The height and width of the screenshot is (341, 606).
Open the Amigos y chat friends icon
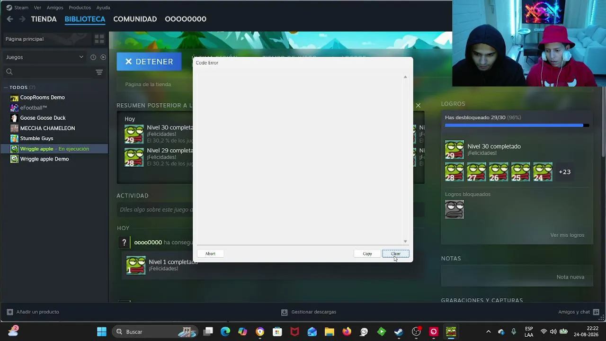tap(596, 312)
